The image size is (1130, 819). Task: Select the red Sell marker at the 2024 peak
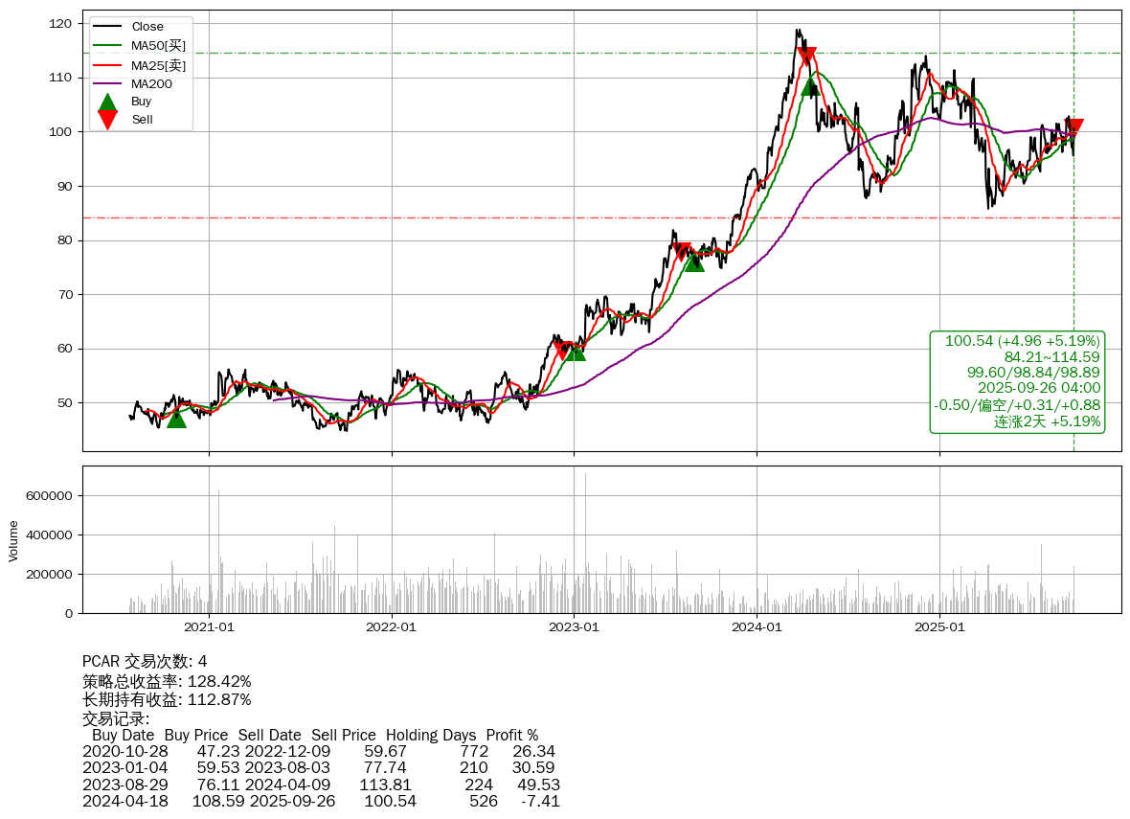click(x=806, y=56)
